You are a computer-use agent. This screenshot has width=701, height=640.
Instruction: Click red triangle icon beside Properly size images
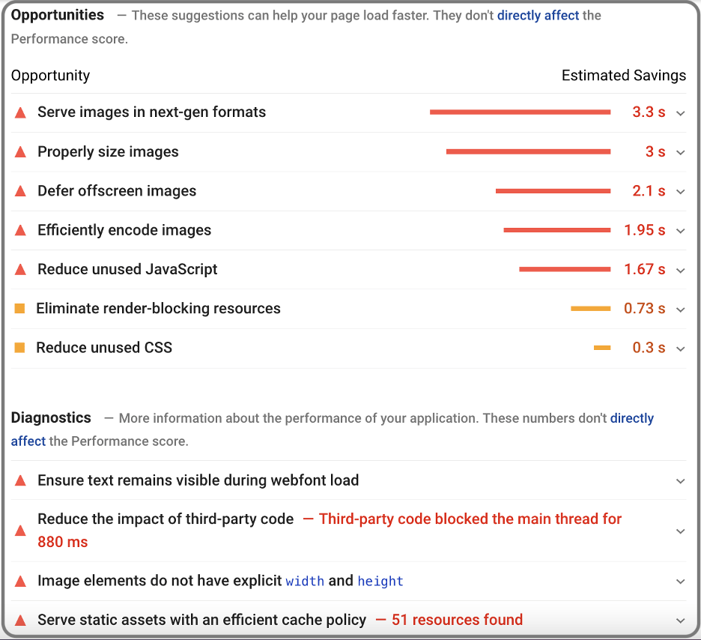[20, 152]
